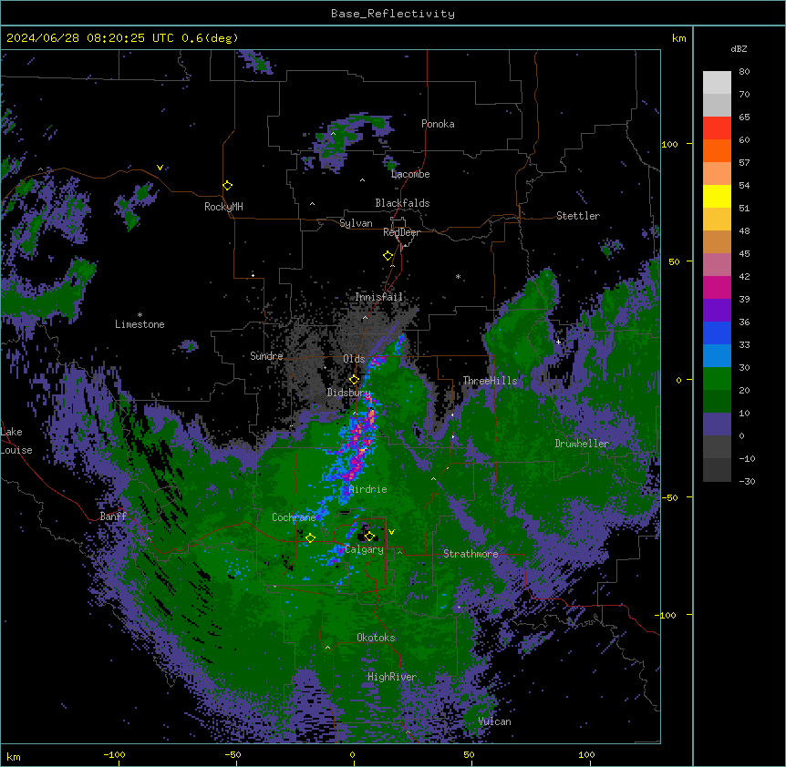Select the Calgary city label

pos(364,549)
